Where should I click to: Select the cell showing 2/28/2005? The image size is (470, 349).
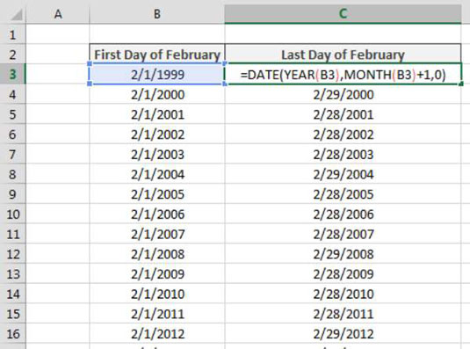(343, 194)
